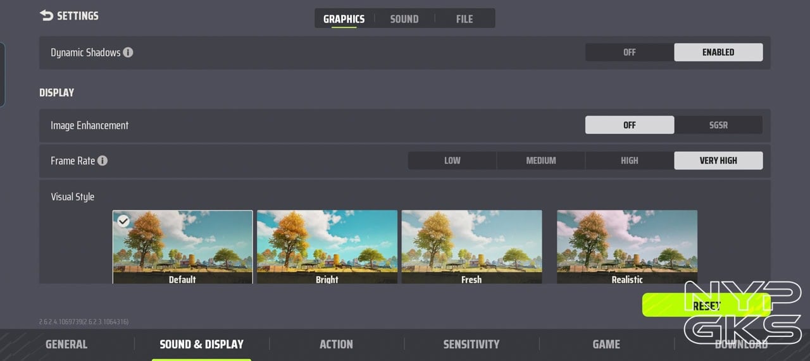Turn Dynamic Shadows off
Image resolution: width=810 pixels, height=361 pixels.
(x=629, y=52)
